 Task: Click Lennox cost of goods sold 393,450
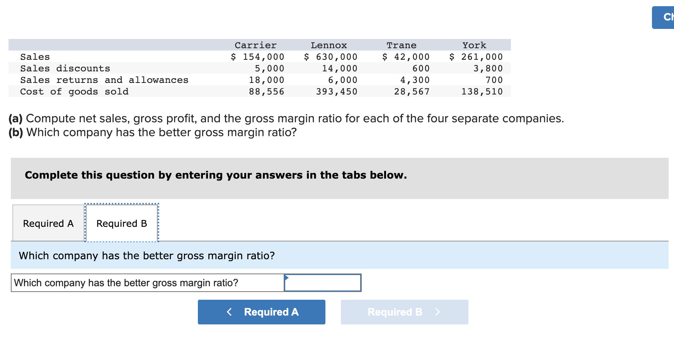(337, 91)
